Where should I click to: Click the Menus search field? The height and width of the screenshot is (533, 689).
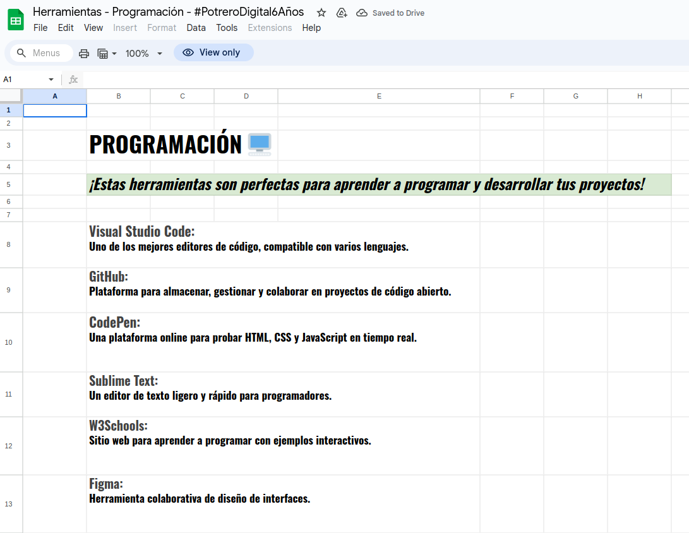[41, 52]
